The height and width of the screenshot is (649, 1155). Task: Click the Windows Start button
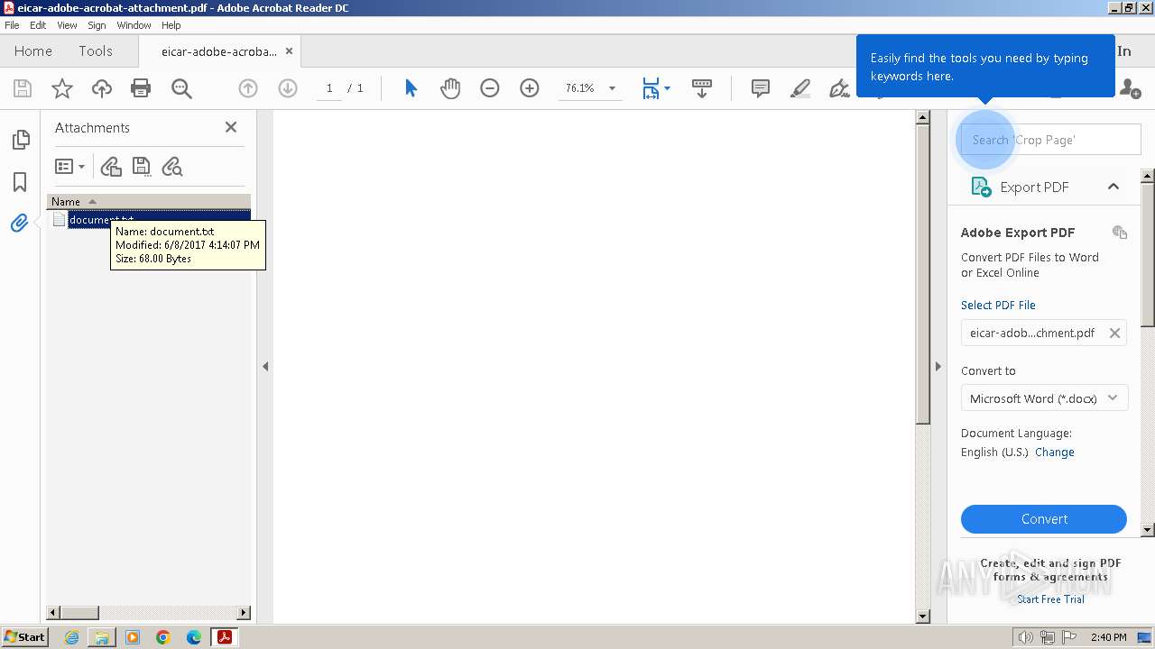pos(25,637)
